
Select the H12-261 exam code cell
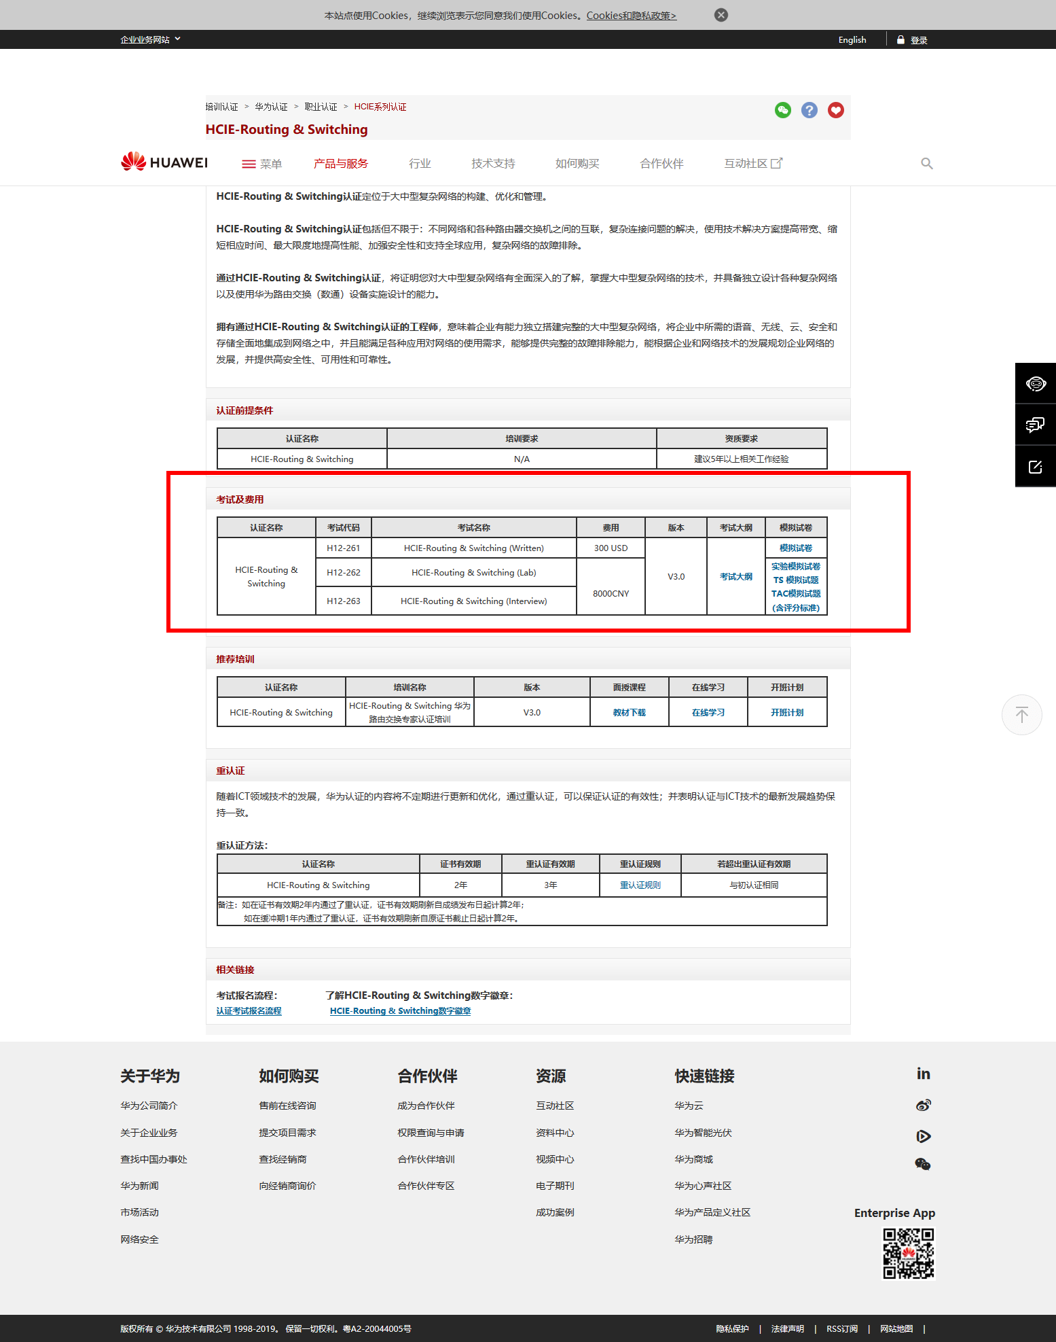point(344,548)
